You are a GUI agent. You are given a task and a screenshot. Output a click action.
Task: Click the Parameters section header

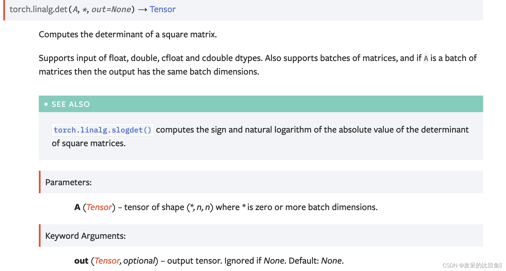(x=68, y=182)
